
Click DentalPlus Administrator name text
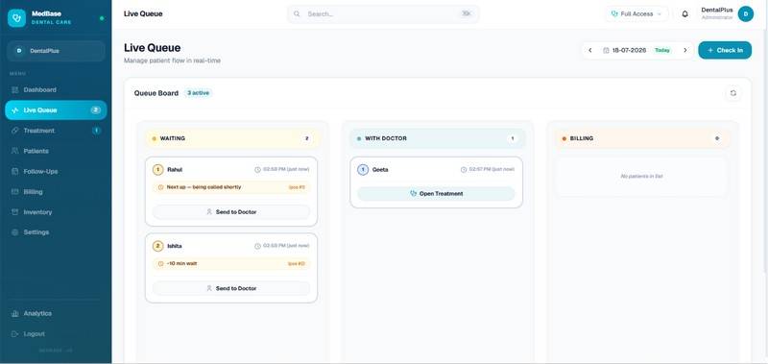(717, 13)
